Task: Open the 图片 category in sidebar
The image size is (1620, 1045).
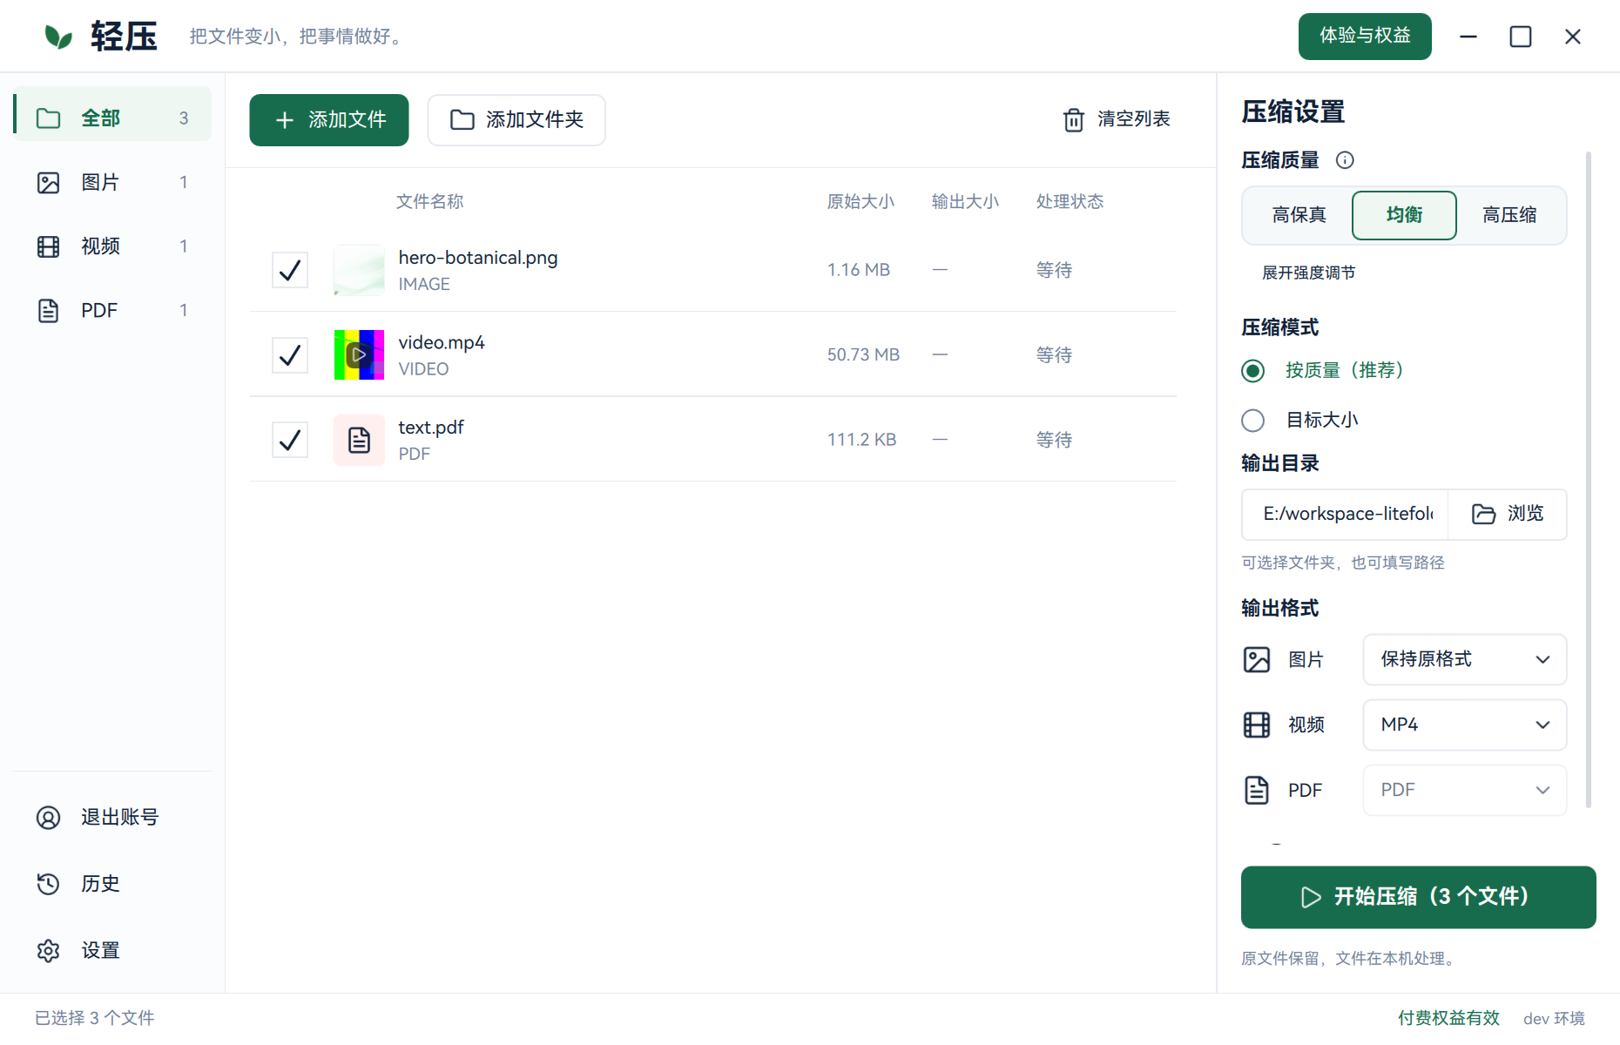Action: (112, 183)
